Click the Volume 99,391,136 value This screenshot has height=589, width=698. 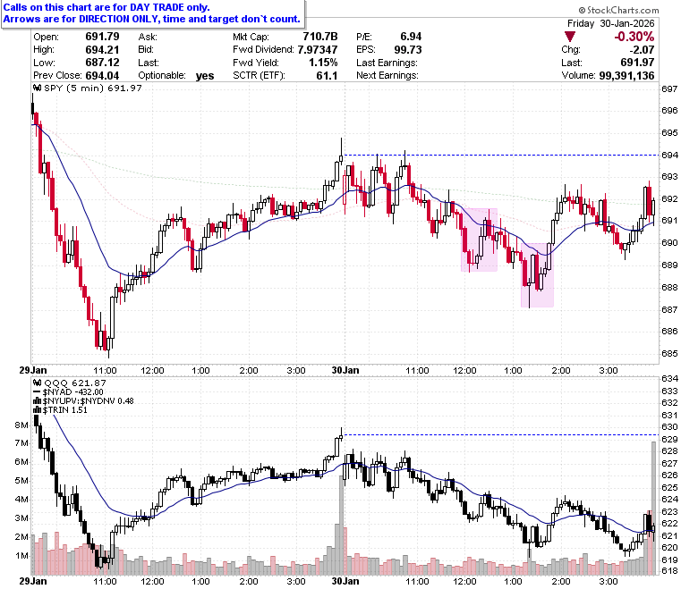point(626,76)
